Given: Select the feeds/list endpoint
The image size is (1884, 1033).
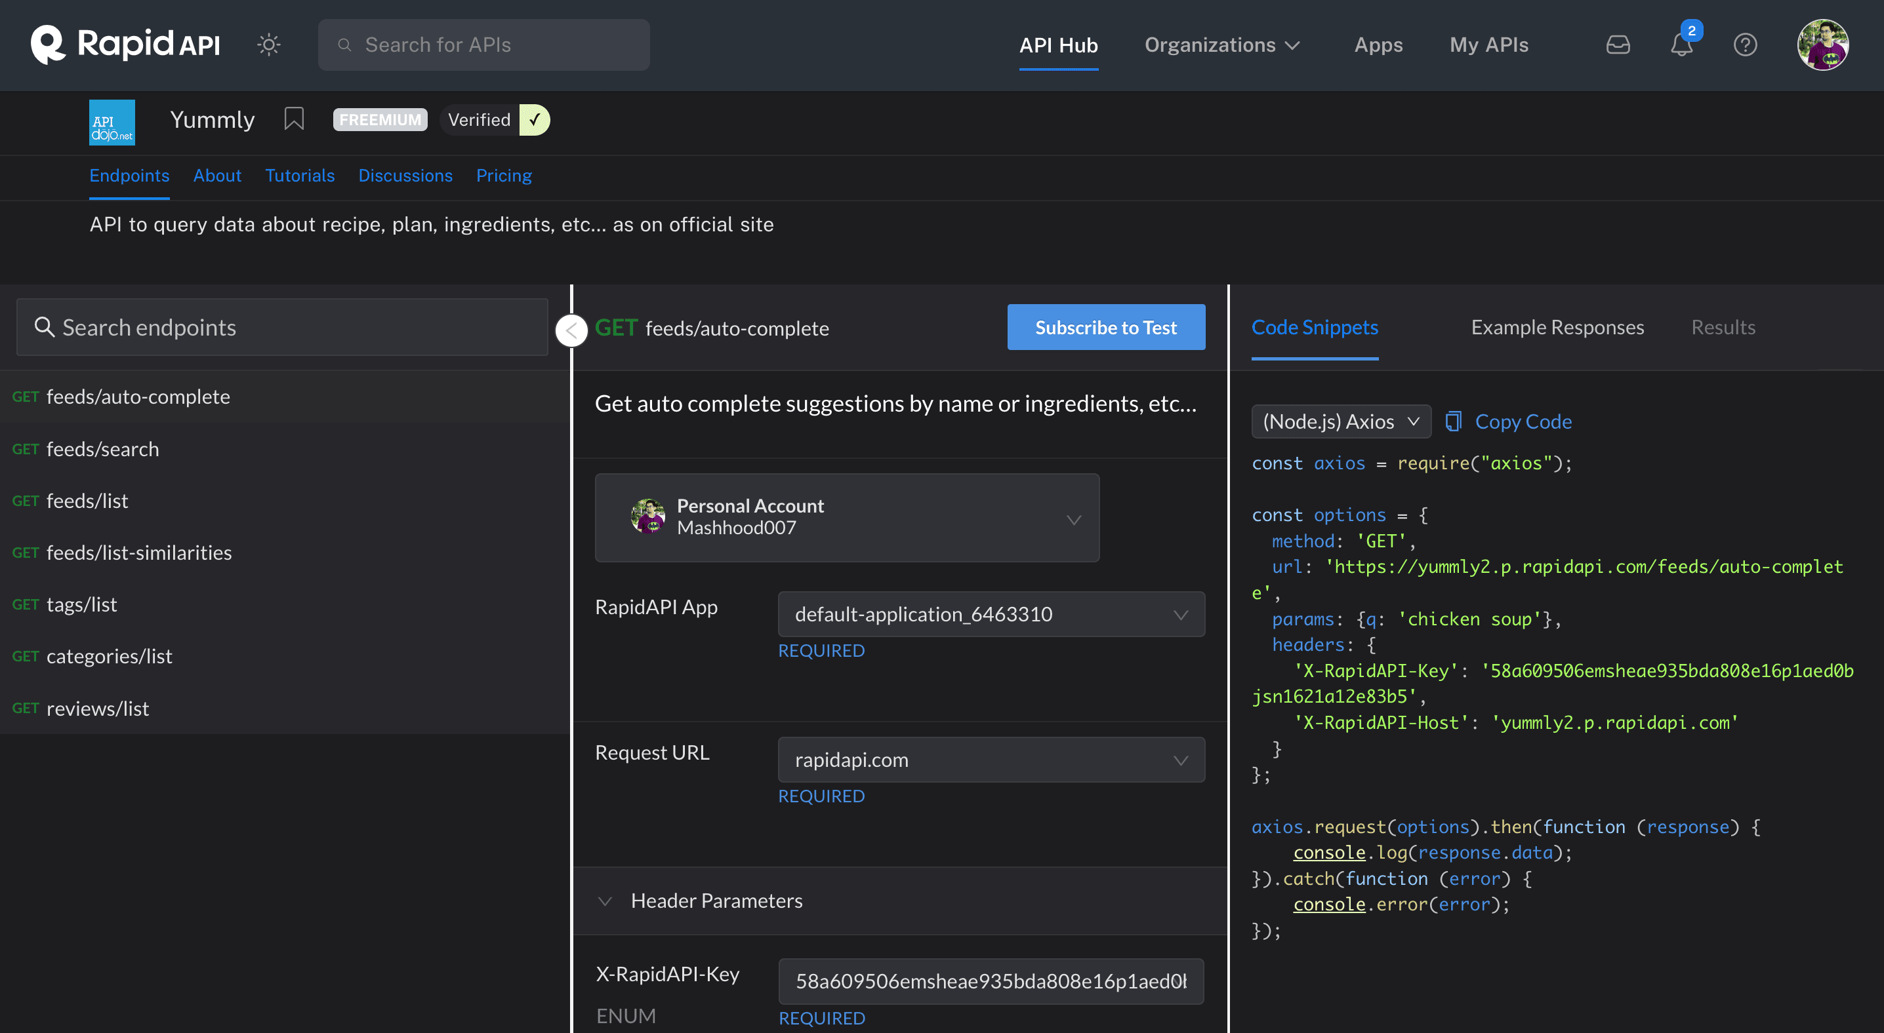Looking at the screenshot, I should 285,500.
